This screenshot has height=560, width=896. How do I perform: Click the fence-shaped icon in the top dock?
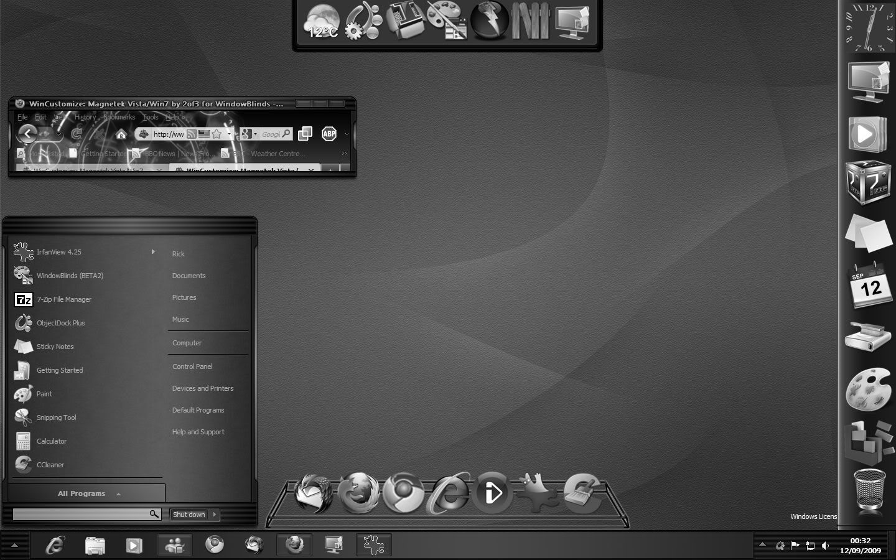click(531, 21)
